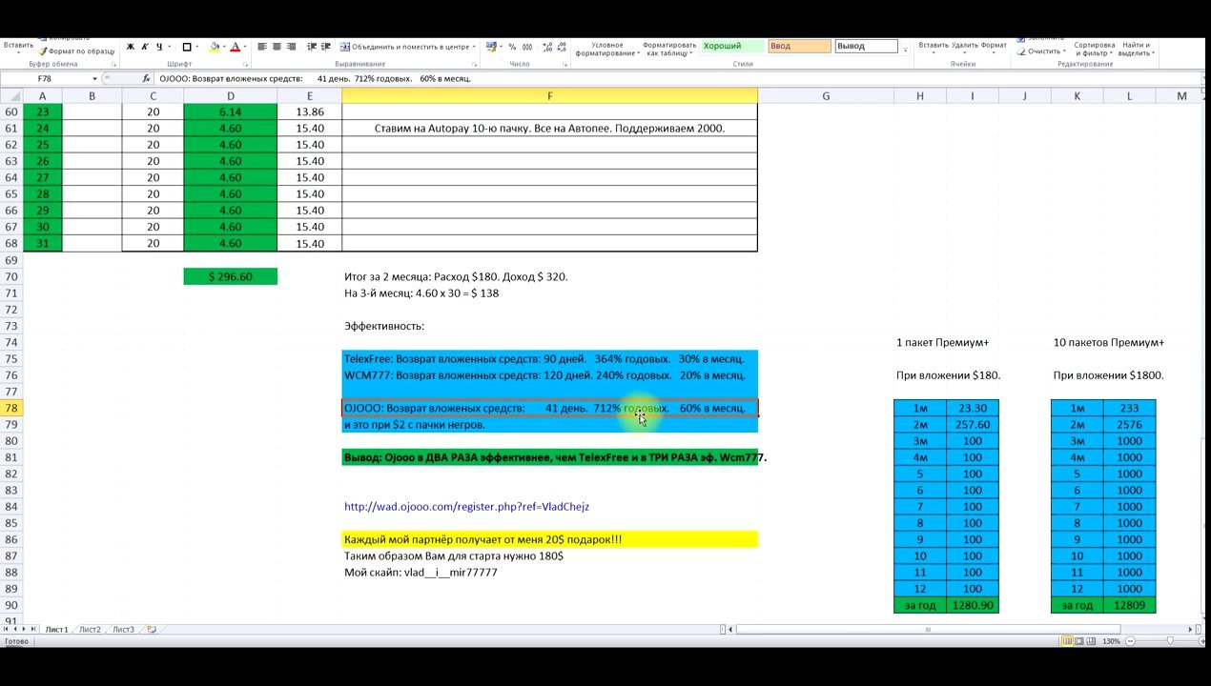The height and width of the screenshot is (686, 1211).
Task: Open 'Очистить' clear menu
Action: click(1042, 51)
